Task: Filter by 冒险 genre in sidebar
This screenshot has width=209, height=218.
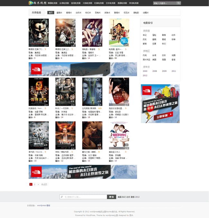Action: coord(154,35)
